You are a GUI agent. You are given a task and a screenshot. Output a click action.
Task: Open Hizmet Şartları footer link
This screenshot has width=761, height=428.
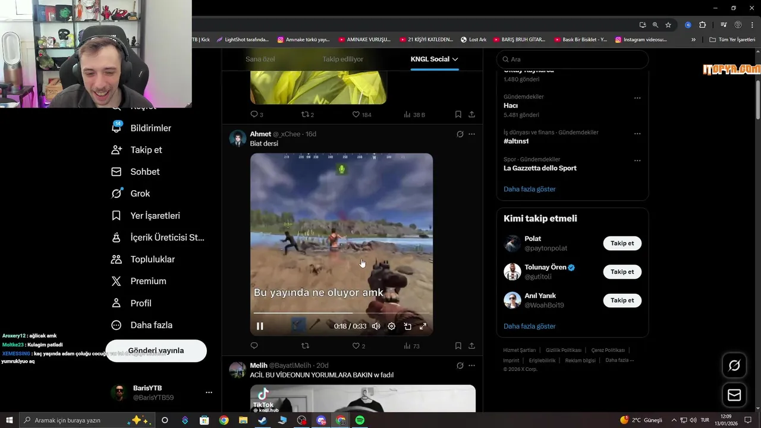[x=520, y=350]
